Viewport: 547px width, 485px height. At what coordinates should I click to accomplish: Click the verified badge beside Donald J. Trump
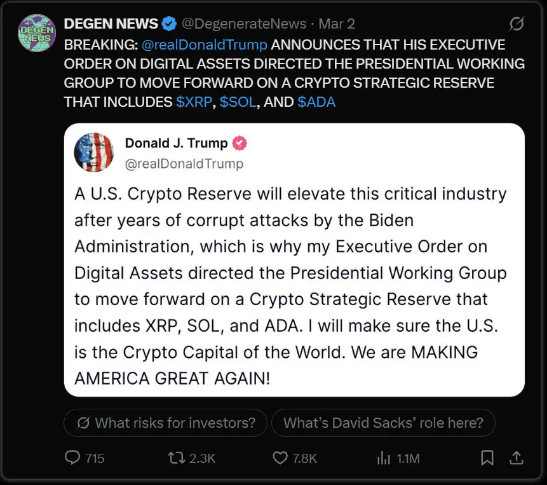pos(240,143)
